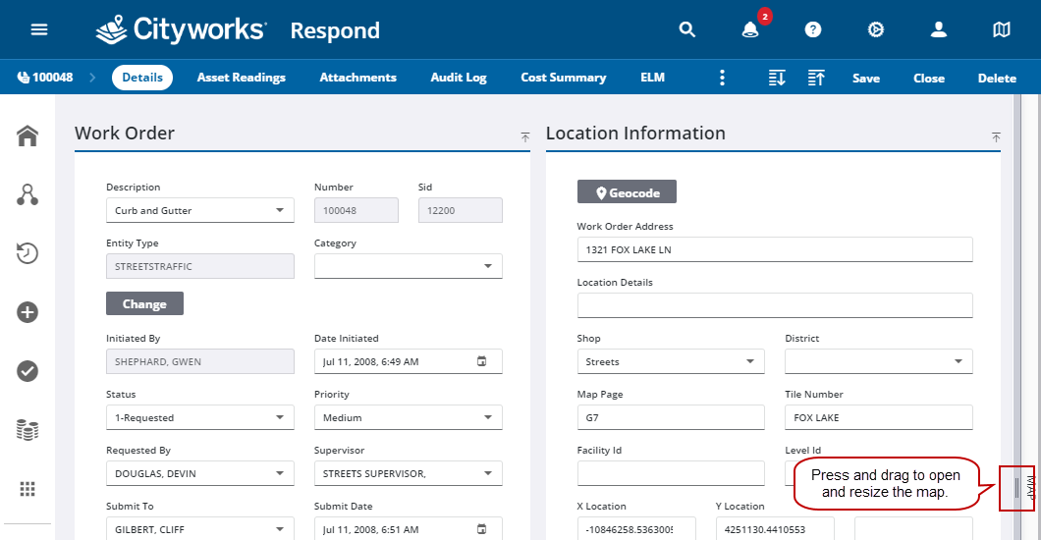Open the calendar picker for Date Initiated

(x=482, y=361)
